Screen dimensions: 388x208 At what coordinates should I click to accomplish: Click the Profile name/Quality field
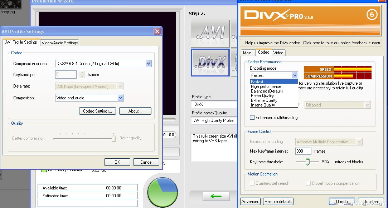click(x=214, y=120)
